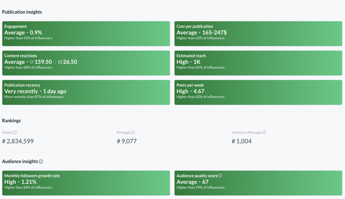
Task: Click the Publication insights heading
Action: pyautogui.click(x=22, y=12)
